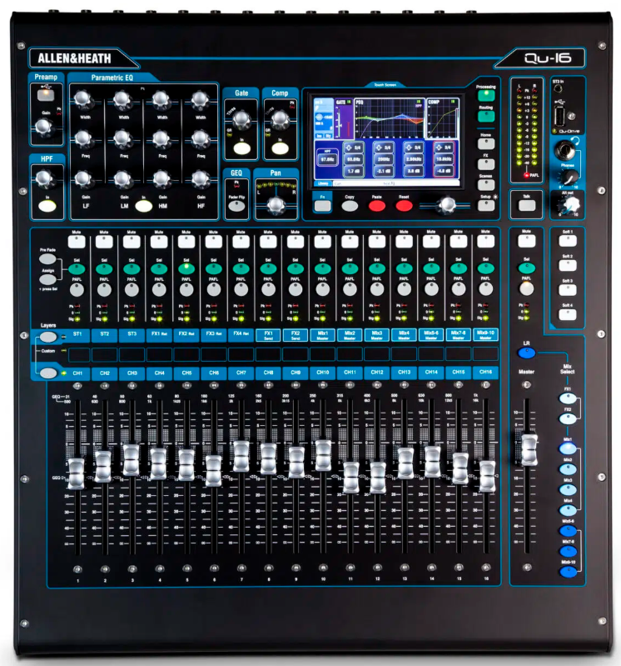The height and width of the screenshot is (666, 621).
Task: Open the Home screen key
Action: point(486,143)
